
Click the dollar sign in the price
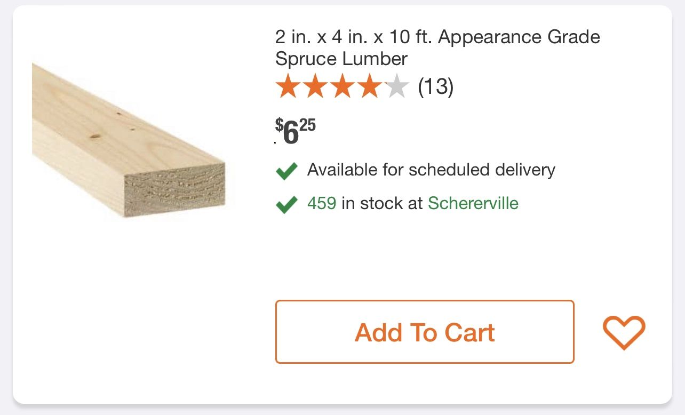279,125
